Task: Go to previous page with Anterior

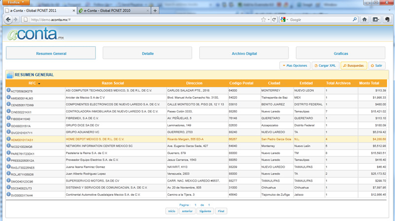Action: (187, 211)
